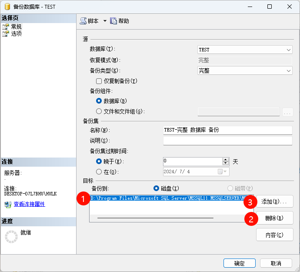Open the 脚本 dropdown arrow

point(105,21)
